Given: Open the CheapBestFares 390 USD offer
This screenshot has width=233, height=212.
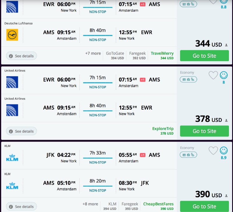Looking at the screenshot, I should click(158, 206).
